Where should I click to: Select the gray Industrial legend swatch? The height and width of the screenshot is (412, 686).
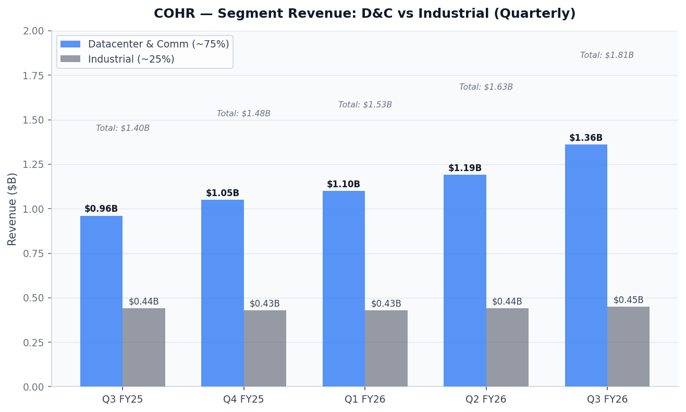[x=70, y=59]
